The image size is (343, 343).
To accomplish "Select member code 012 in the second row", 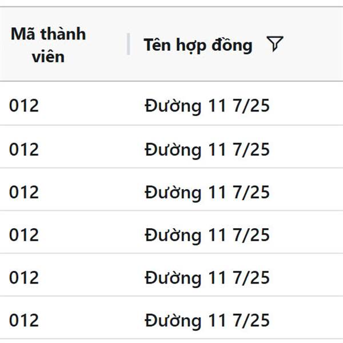I will tap(24, 149).
